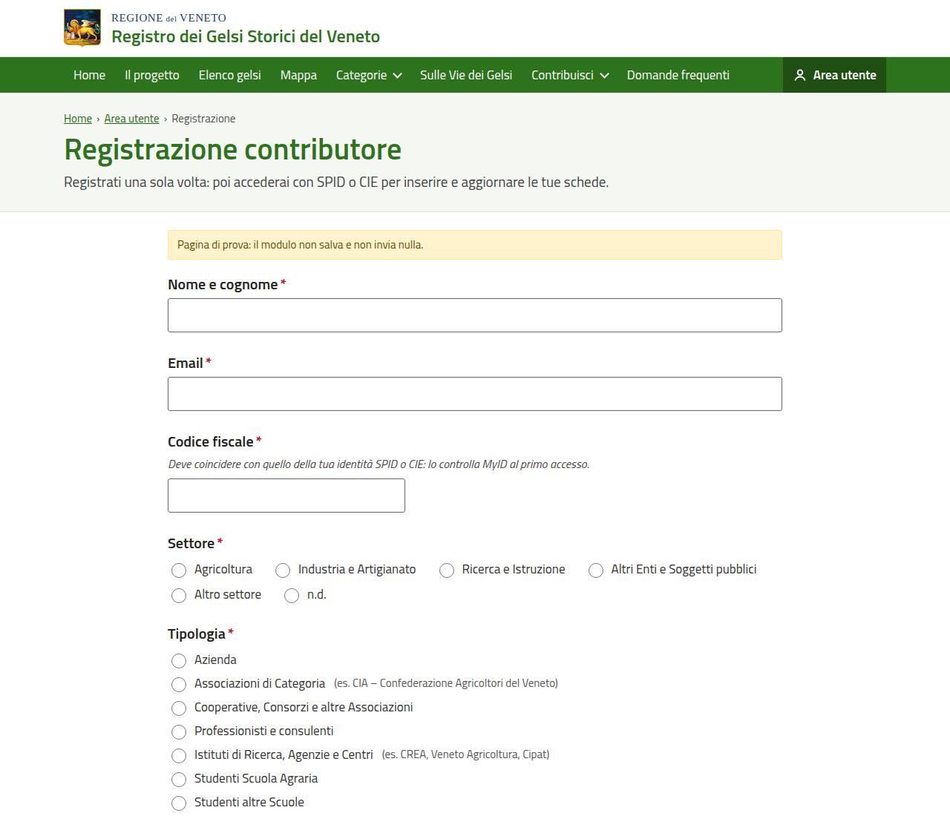
Task: Select the Agricoltura sector radio button
Action: tap(179, 570)
